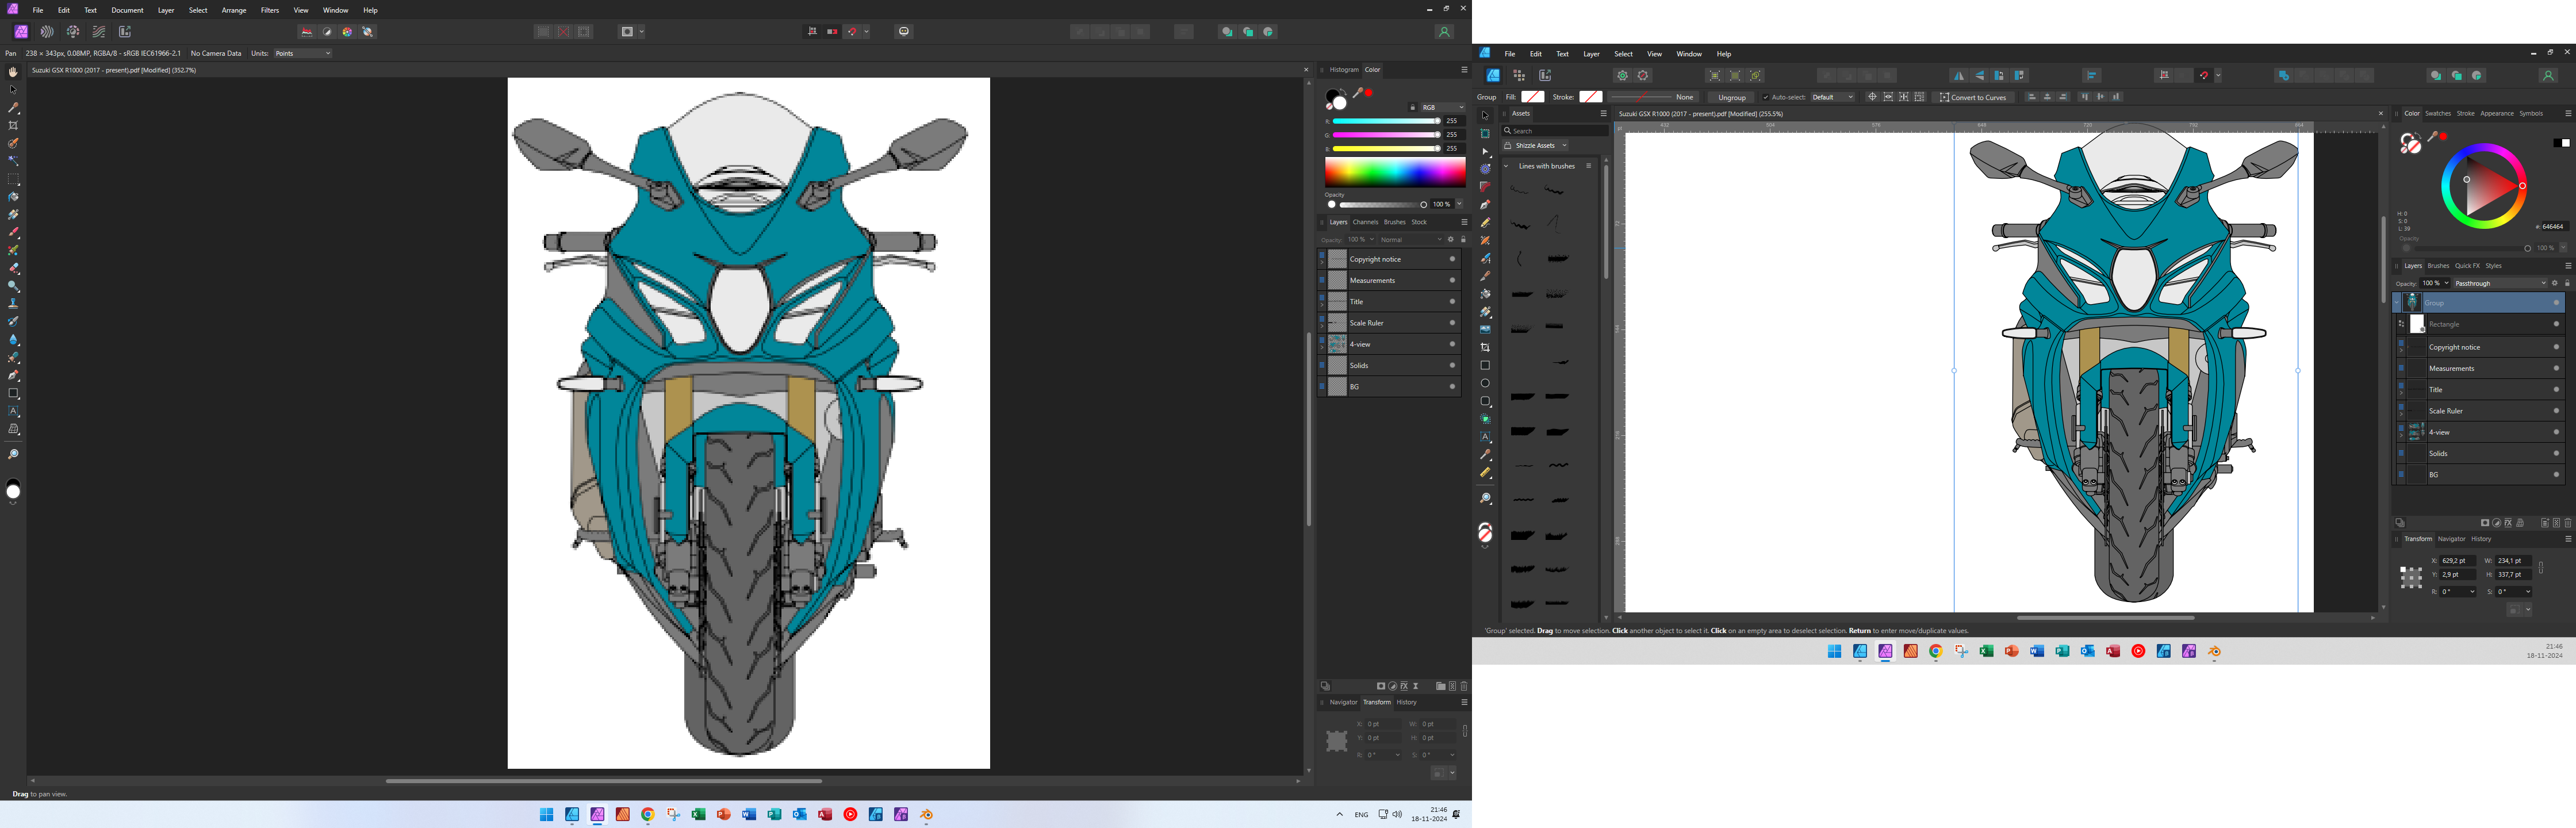This screenshot has width=2576, height=828.
Task: Open the Document menu in Affinity Photo
Action: [x=127, y=10]
